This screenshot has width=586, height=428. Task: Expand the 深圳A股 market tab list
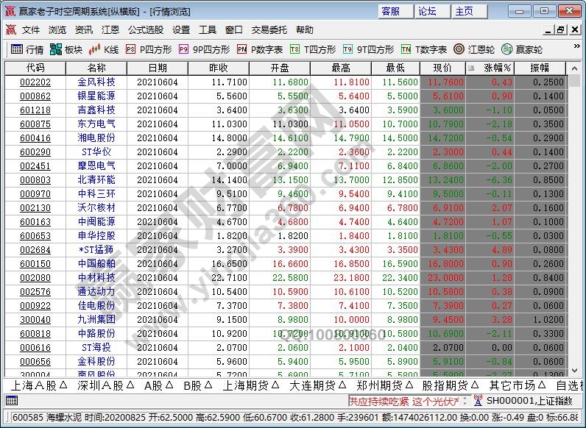pyautogui.click(x=104, y=385)
